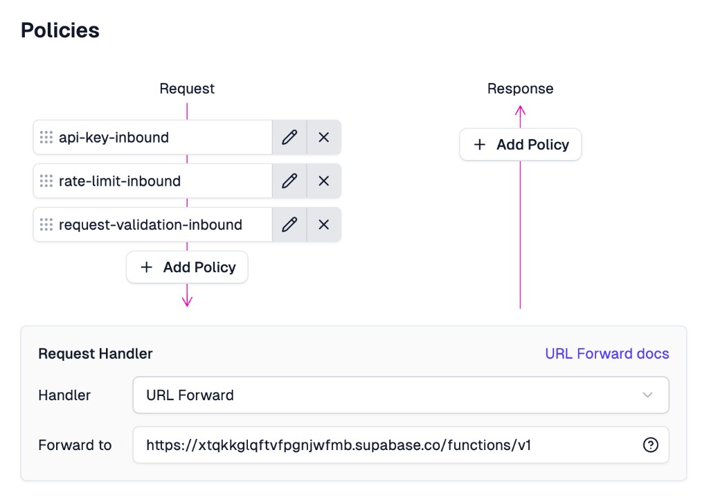Add a policy to the Response pipeline

[x=520, y=144]
